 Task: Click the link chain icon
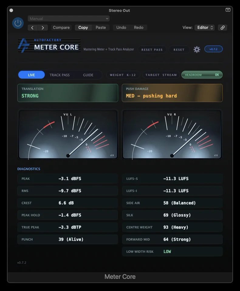click(x=222, y=28)
